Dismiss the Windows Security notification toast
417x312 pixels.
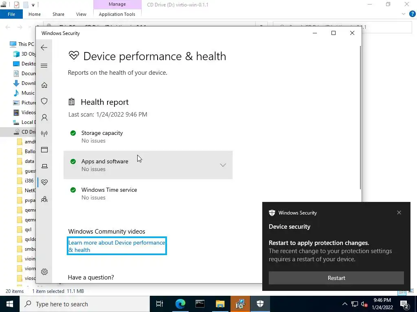[399, 212]
